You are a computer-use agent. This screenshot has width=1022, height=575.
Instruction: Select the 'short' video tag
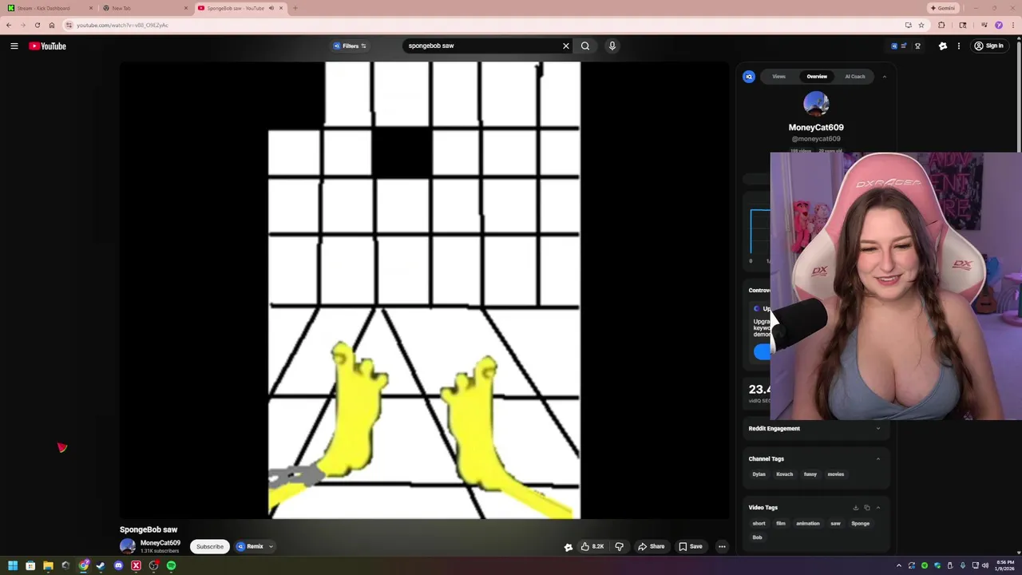759,524
